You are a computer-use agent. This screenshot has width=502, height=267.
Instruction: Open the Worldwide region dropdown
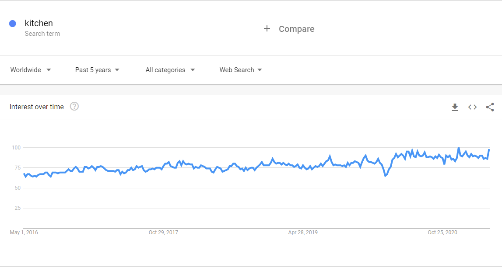click(x=31, y=70)
